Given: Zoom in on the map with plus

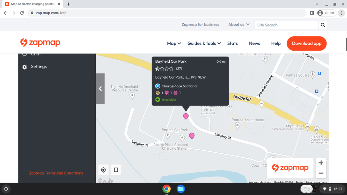Looking at the screenshot, I should [x=321, y=163].
